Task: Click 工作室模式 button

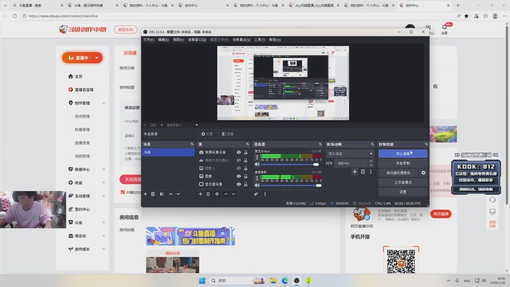Action: tap(403, 182)
